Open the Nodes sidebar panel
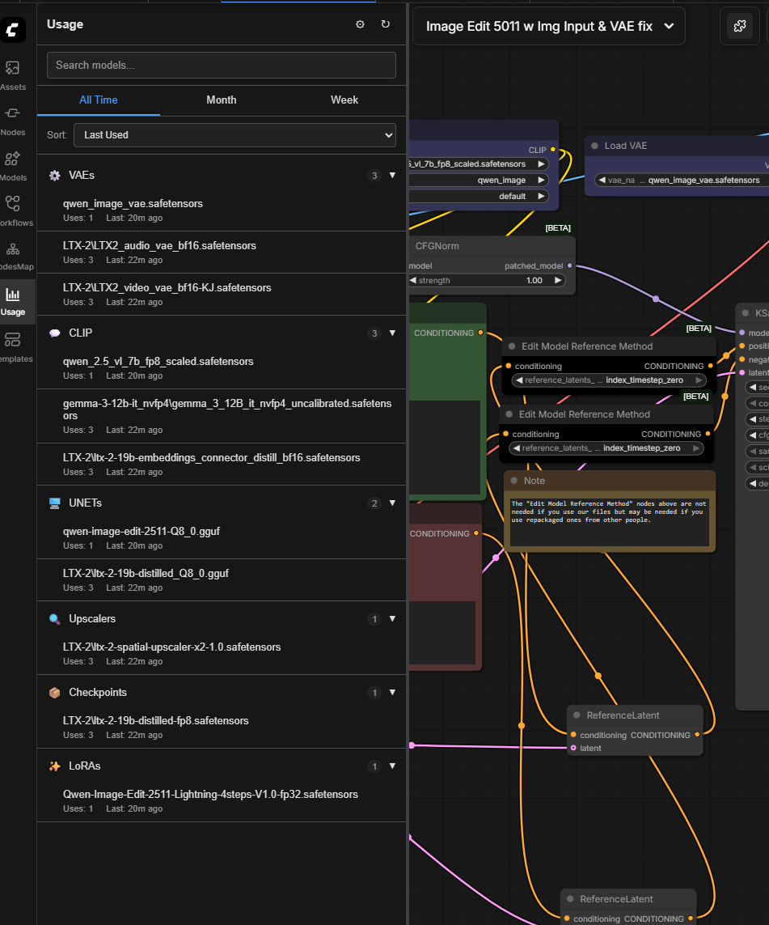 coord(13,121)
